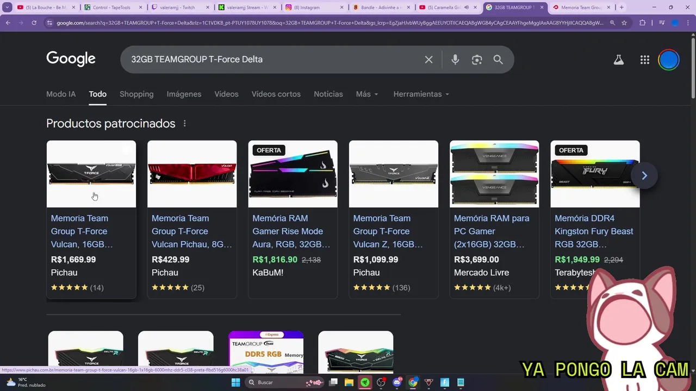Clear the Google search box text
696x391 pixels.
(428, 60)
